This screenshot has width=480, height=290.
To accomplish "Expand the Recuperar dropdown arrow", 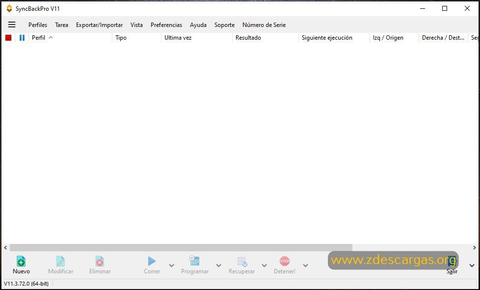I will (264, 265).
